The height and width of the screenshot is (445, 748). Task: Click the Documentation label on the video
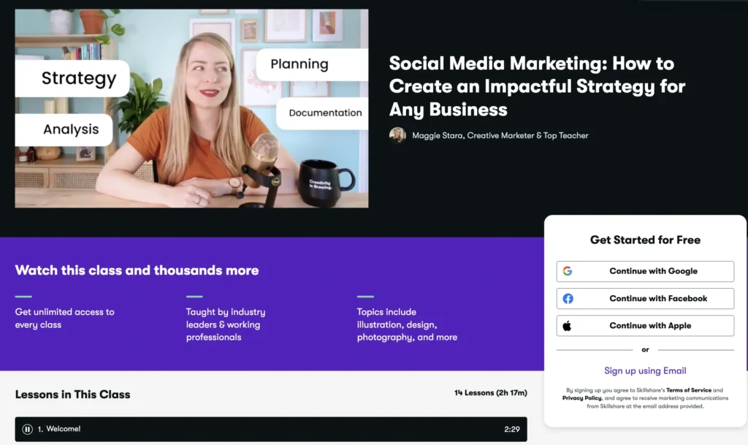pyautogui.click(x=325, y=113)
